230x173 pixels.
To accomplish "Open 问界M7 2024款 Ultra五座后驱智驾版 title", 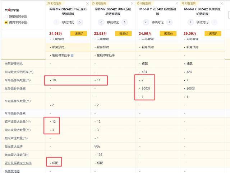I will (x=113, y=11).
